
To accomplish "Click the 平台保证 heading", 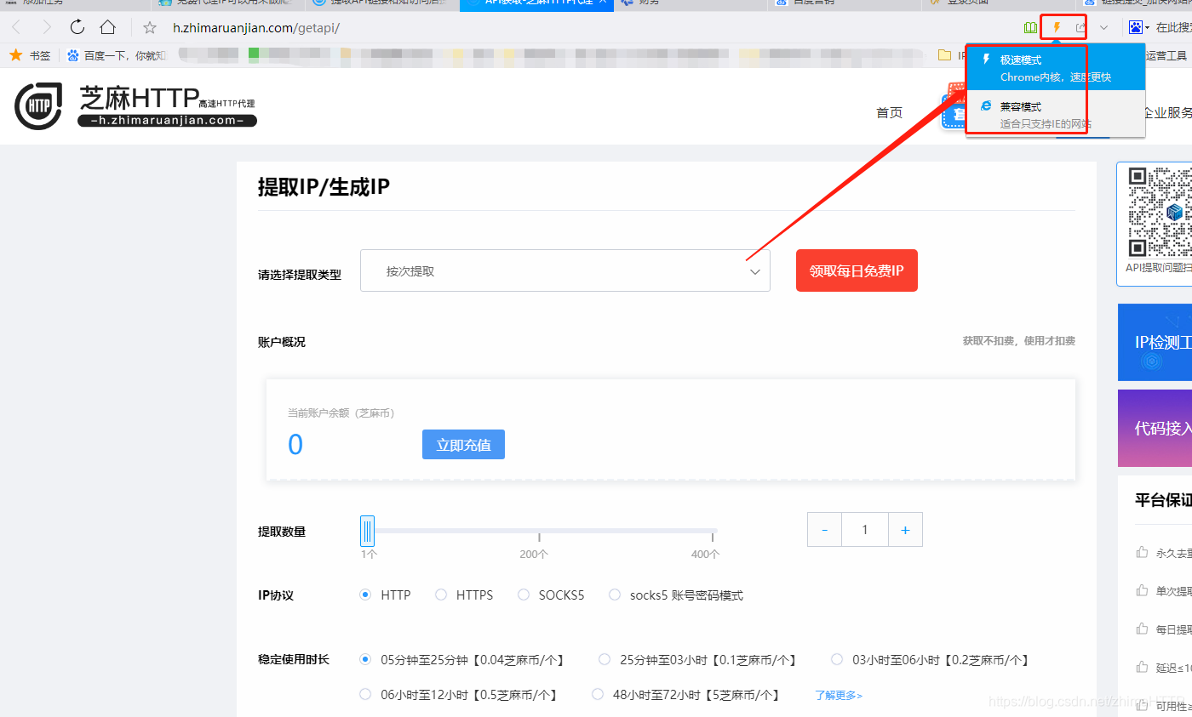I will tap(1163, 500).
